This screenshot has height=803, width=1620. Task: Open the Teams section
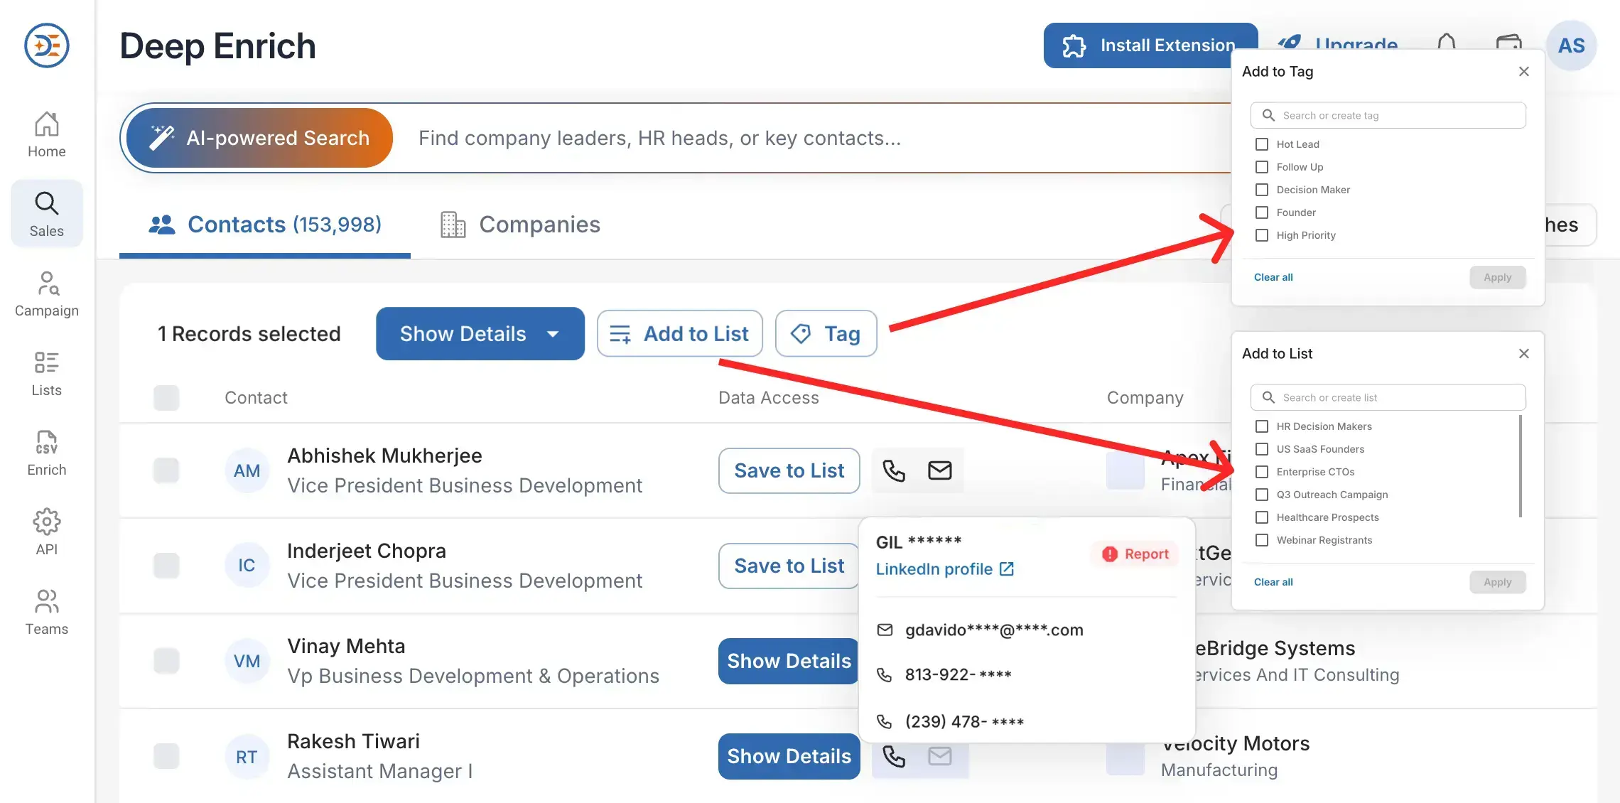tap(47, 613)
